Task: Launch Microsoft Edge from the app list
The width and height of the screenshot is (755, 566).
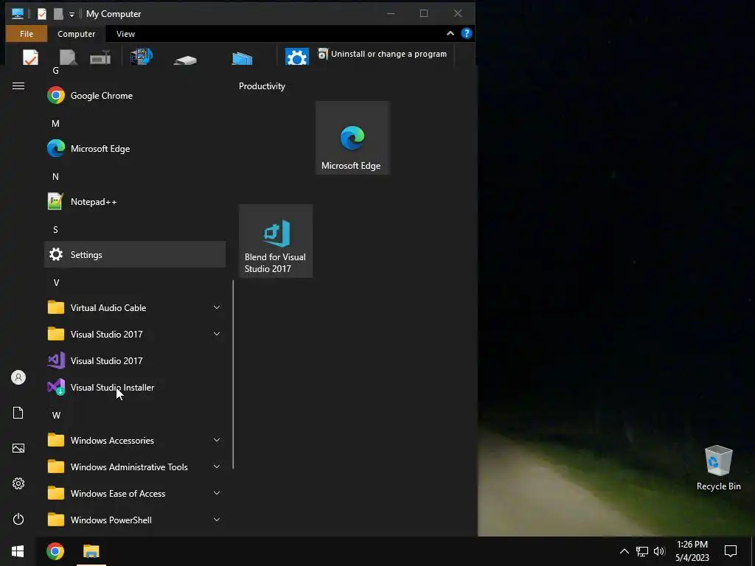Action: click(135, 149)
